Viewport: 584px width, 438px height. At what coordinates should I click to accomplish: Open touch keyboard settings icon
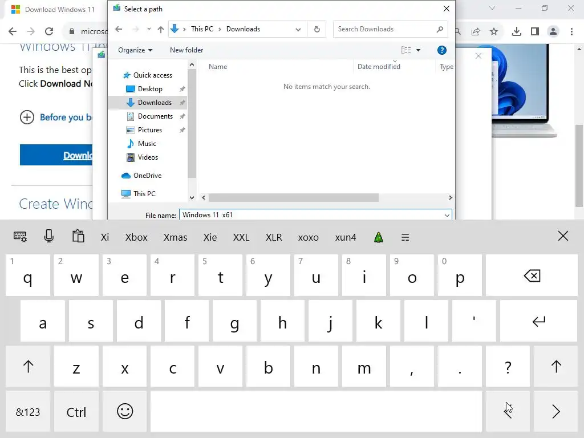[x=20, y=237]
